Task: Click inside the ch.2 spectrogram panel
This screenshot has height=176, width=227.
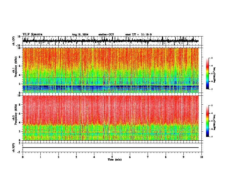Action: point(110,118)
